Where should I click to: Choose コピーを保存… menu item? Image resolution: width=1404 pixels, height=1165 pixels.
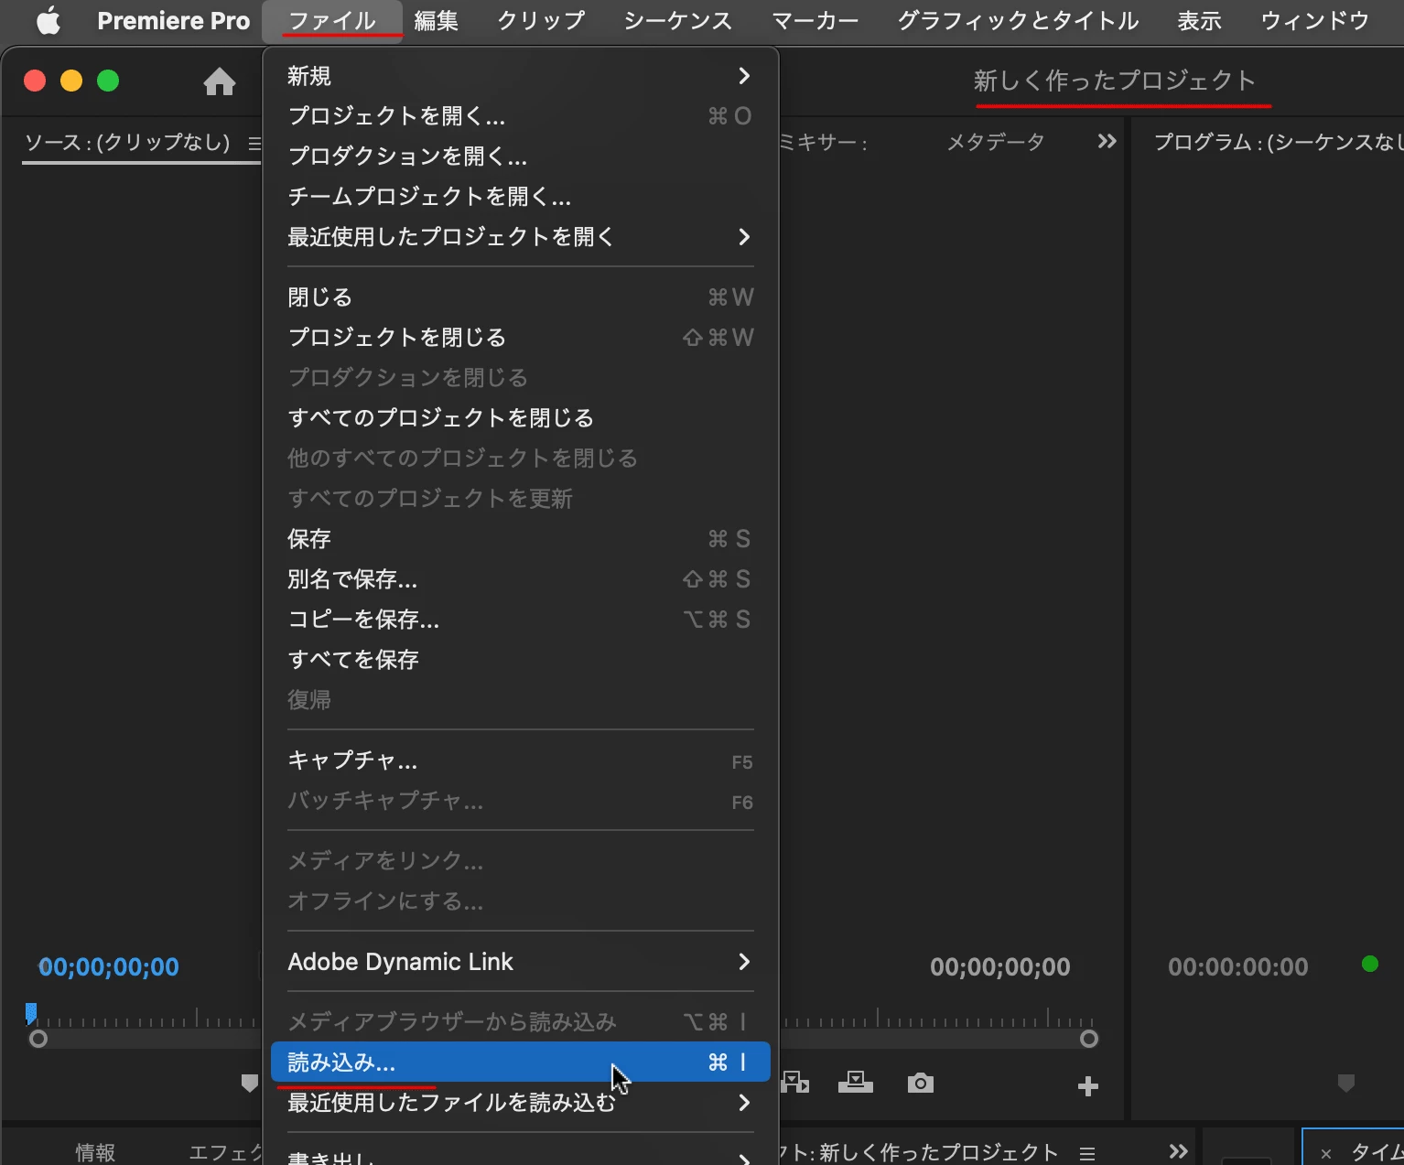520,620
